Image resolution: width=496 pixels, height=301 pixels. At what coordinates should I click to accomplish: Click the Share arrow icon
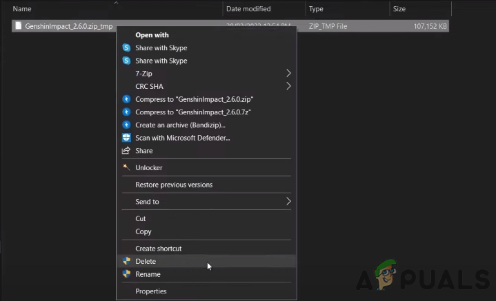click(x=126, y=151)
